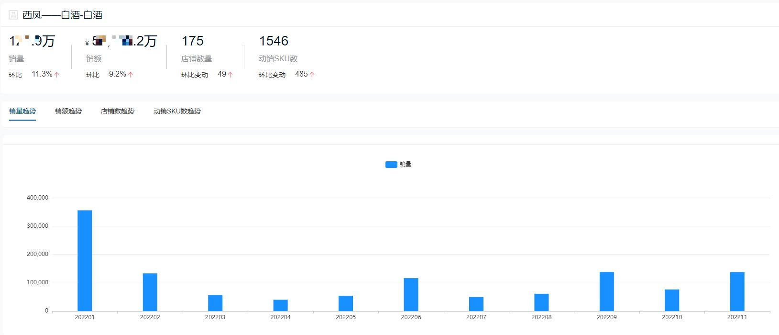Click the 202206 x-axis label
This screenshot has width=779, height=335.
[411, 317]
